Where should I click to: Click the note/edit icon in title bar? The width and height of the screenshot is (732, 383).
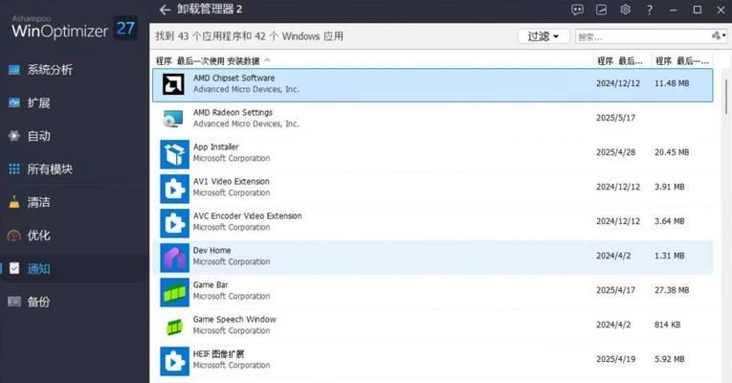[x=601, y=10]
